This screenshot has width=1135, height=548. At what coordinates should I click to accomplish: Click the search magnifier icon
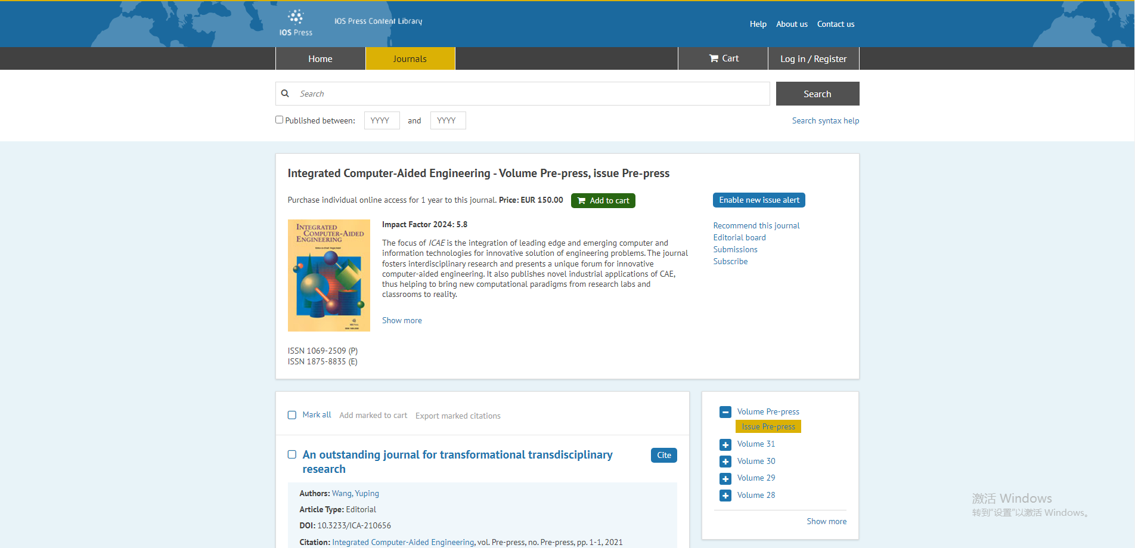click(285, 94)
